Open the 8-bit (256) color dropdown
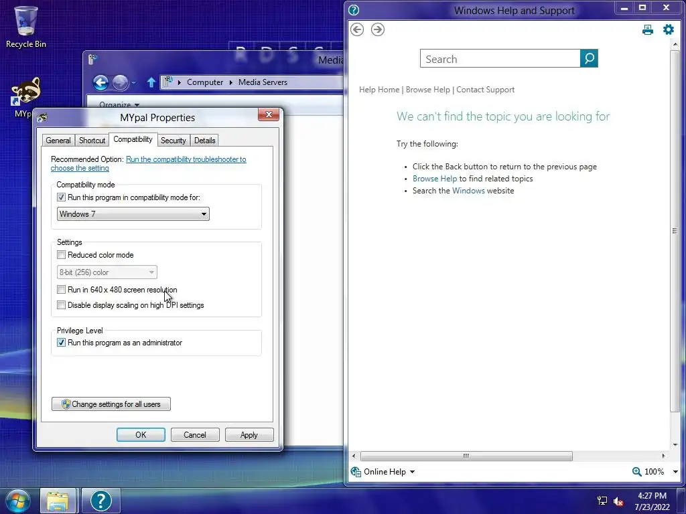 point(107,272)
